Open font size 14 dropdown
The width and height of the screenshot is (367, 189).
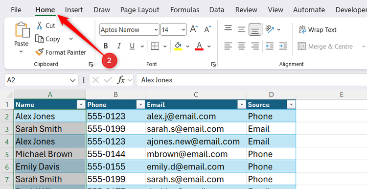(x=183, y=30)
